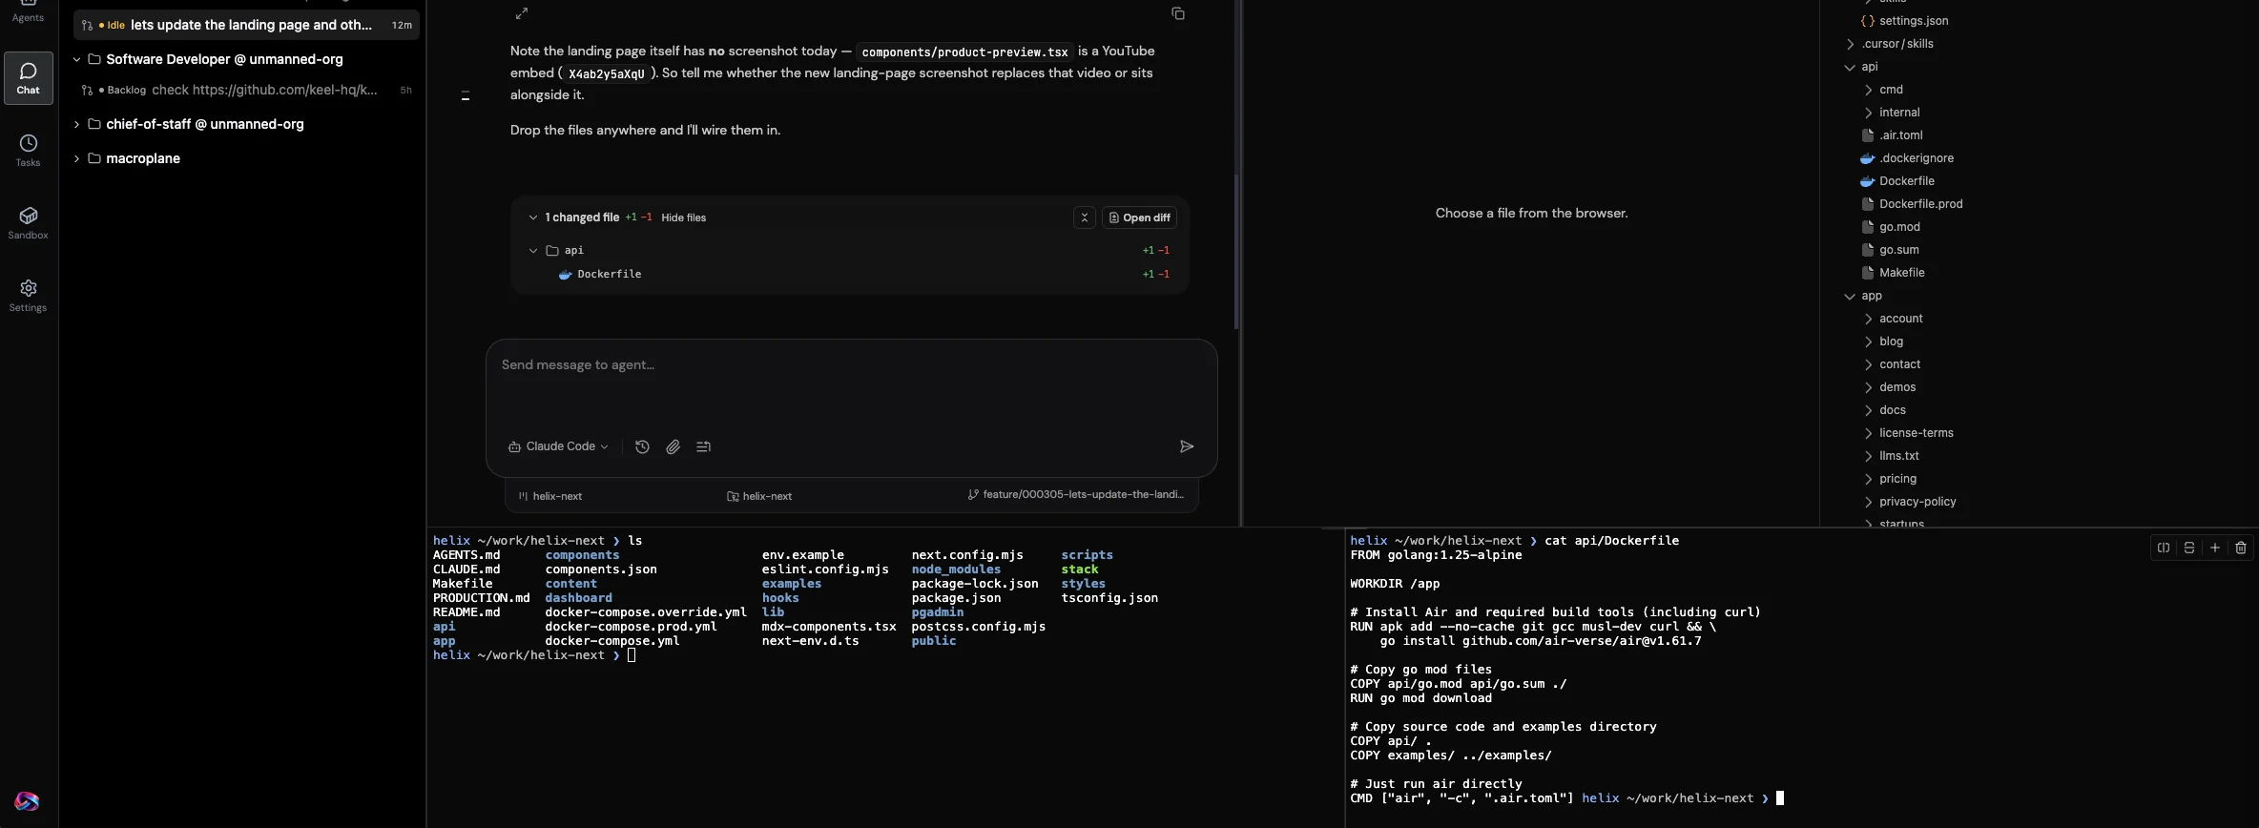Open the Sandbox section in the sidebar
The image size is (2259, 828).
point(29,223)
